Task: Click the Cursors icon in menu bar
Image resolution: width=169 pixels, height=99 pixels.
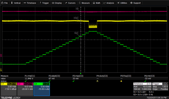Action: (66, 3)
